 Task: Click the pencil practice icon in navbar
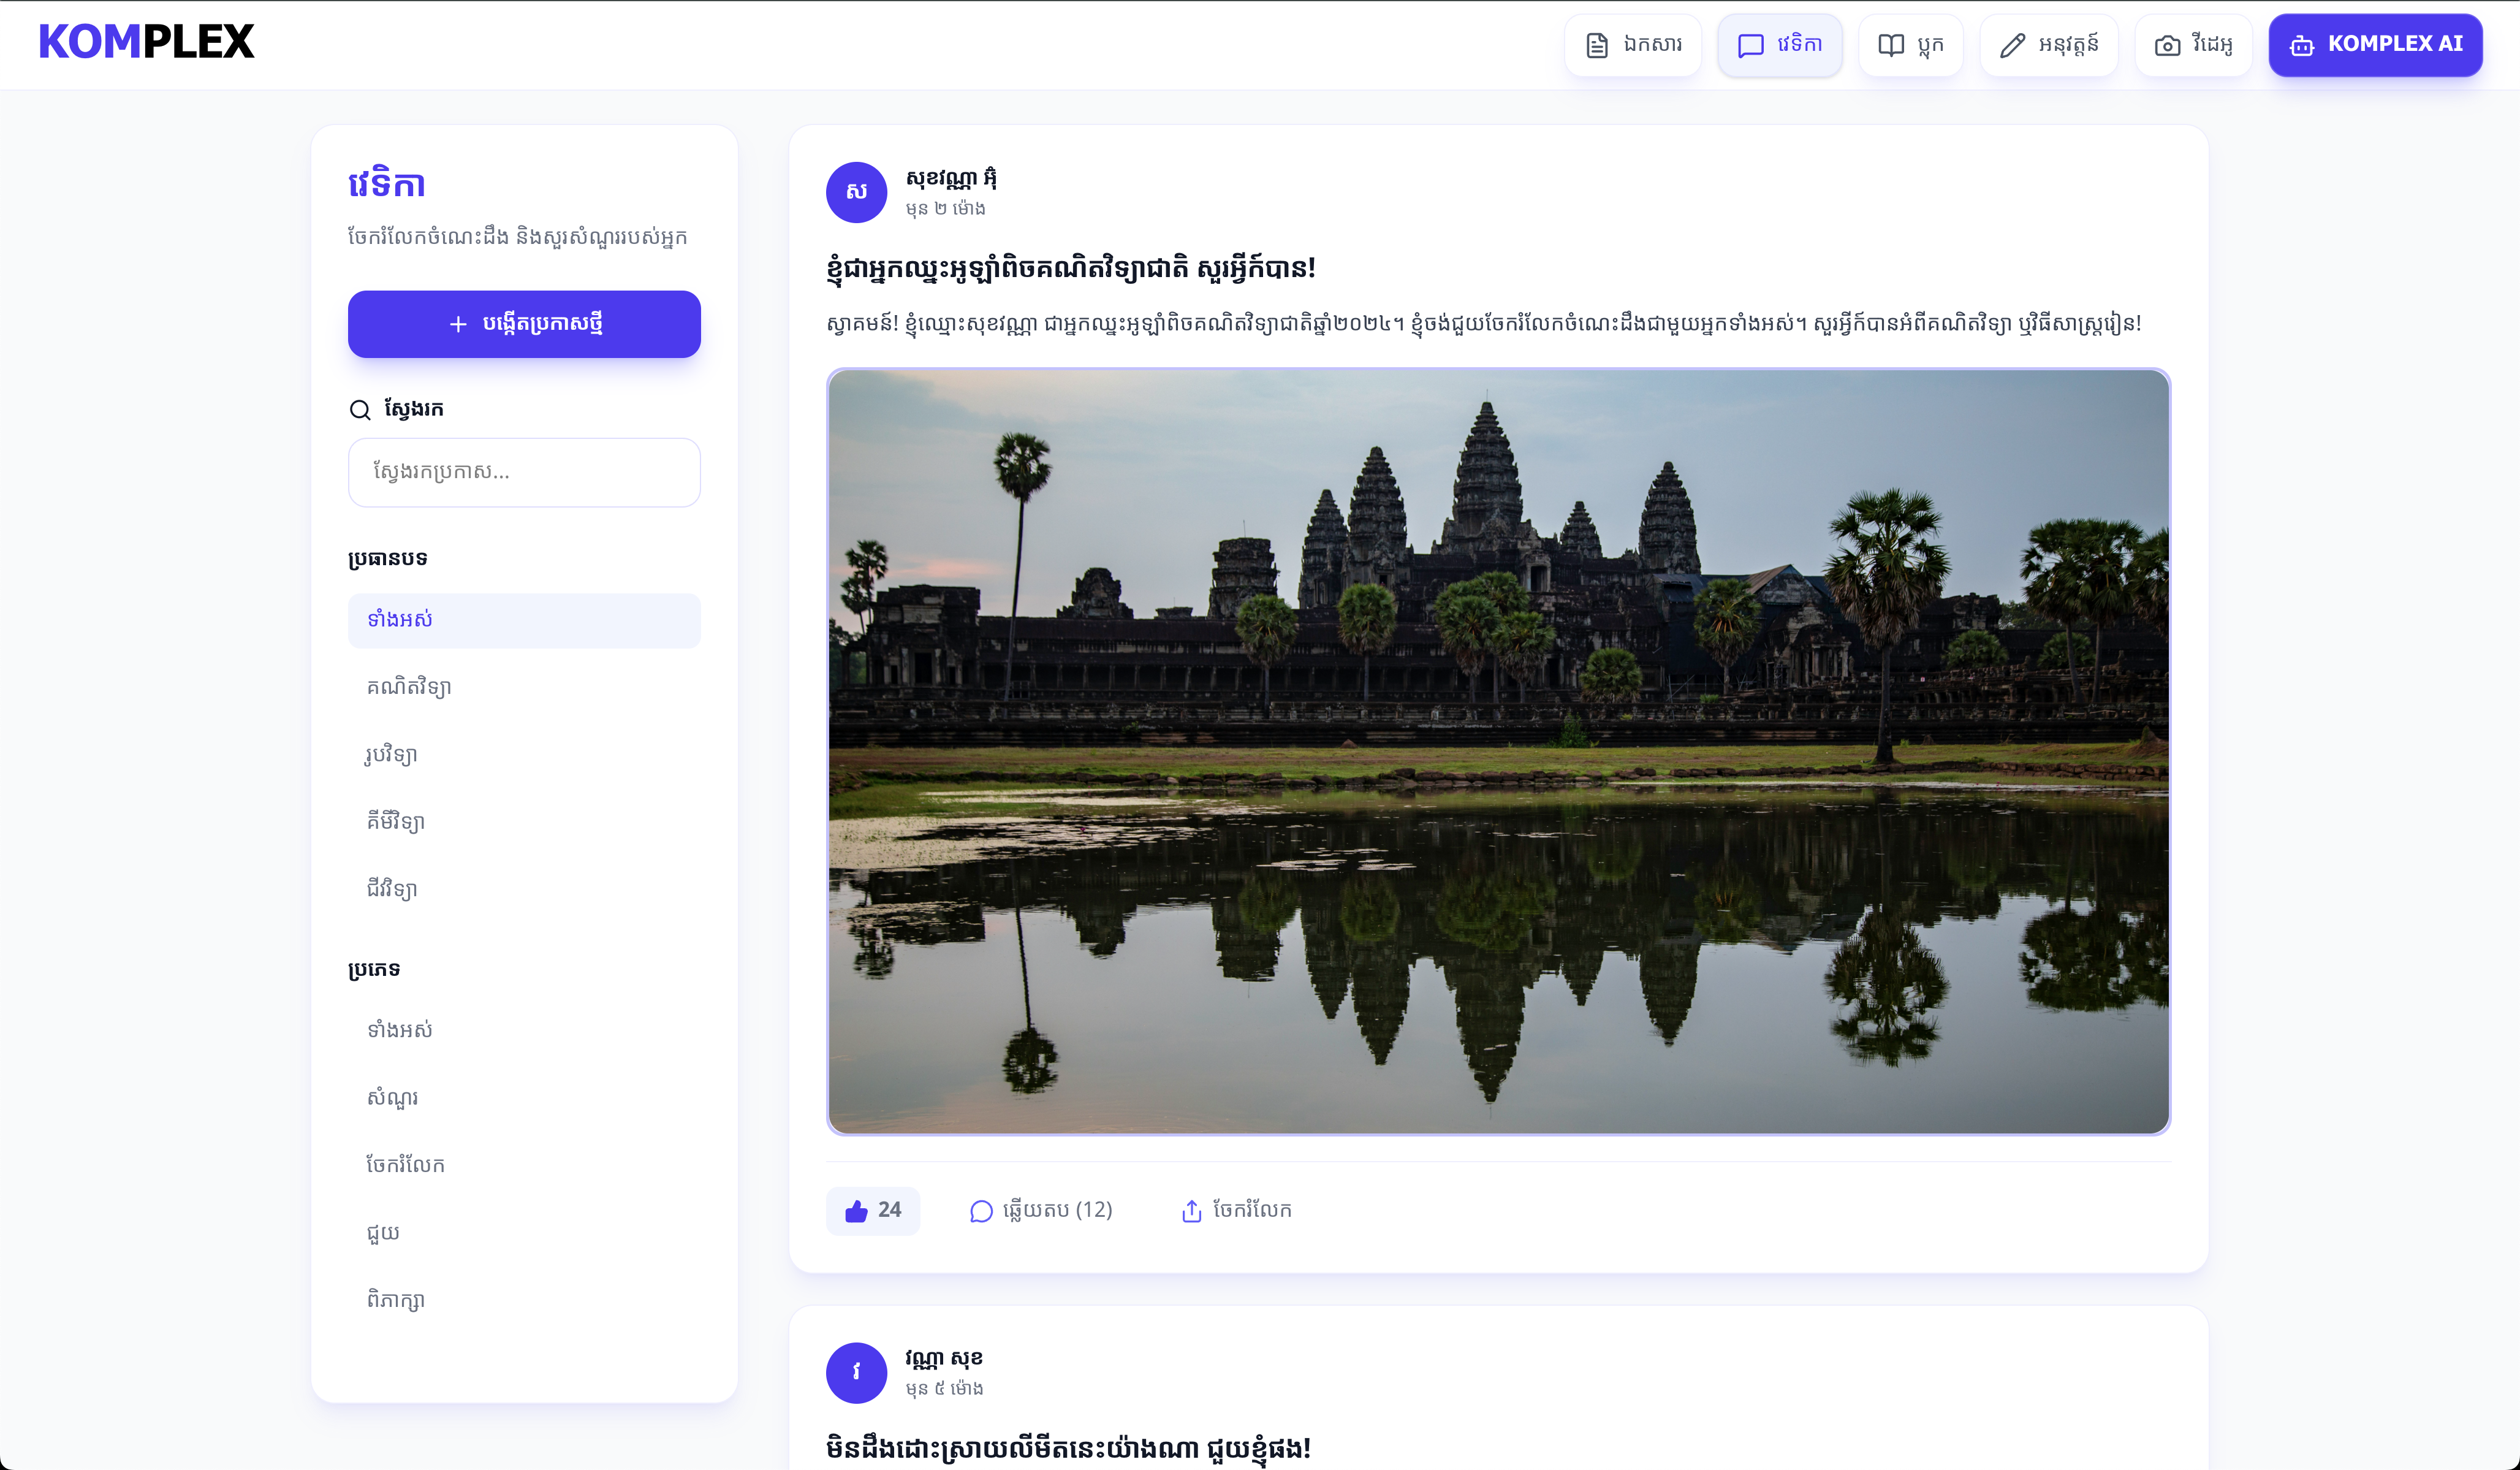[2012, 45]
